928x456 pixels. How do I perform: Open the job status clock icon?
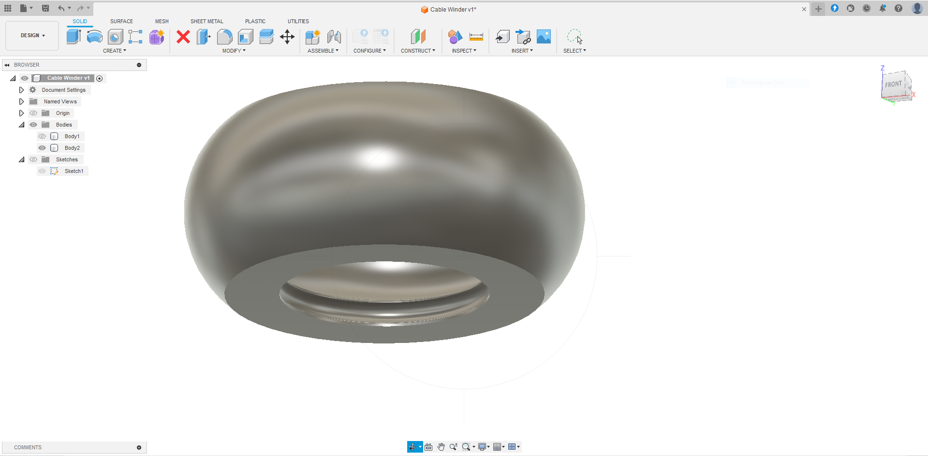click(x=867, y=8)
